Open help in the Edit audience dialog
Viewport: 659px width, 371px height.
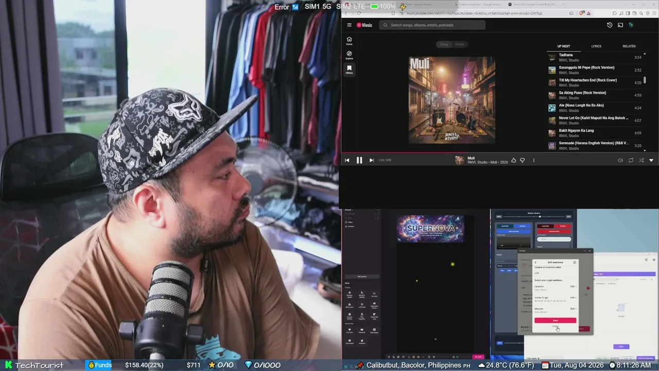[575, 262]
